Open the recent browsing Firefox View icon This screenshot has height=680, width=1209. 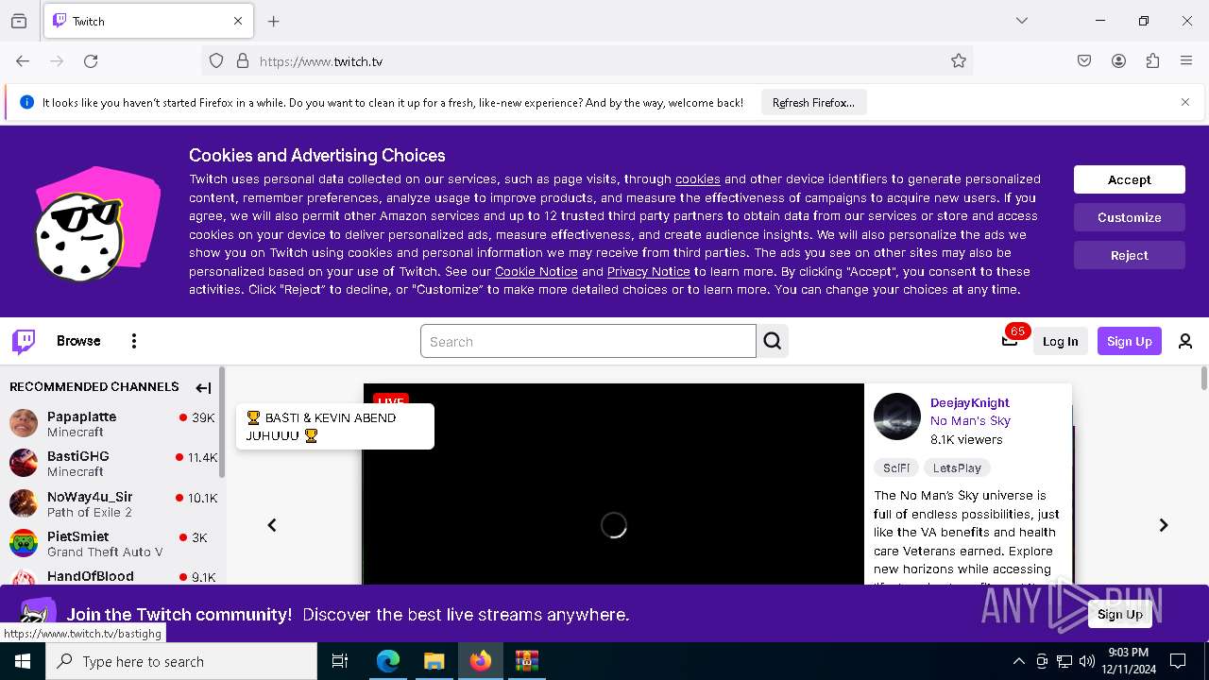(19, 21)
